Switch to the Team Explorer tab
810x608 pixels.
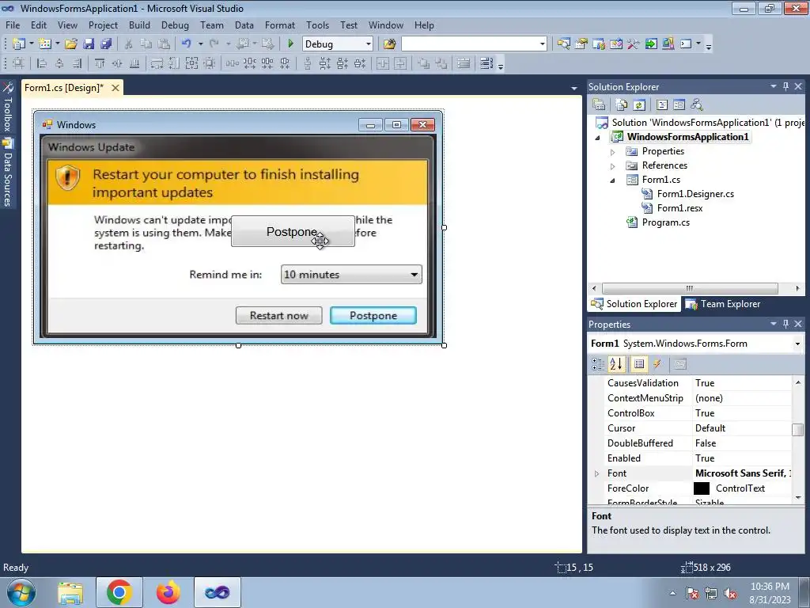(x=723, y=304)
